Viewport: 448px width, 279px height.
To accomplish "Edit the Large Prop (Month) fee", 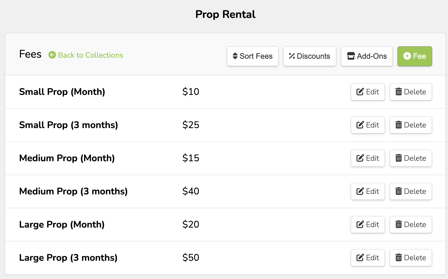I will point(367,225).
